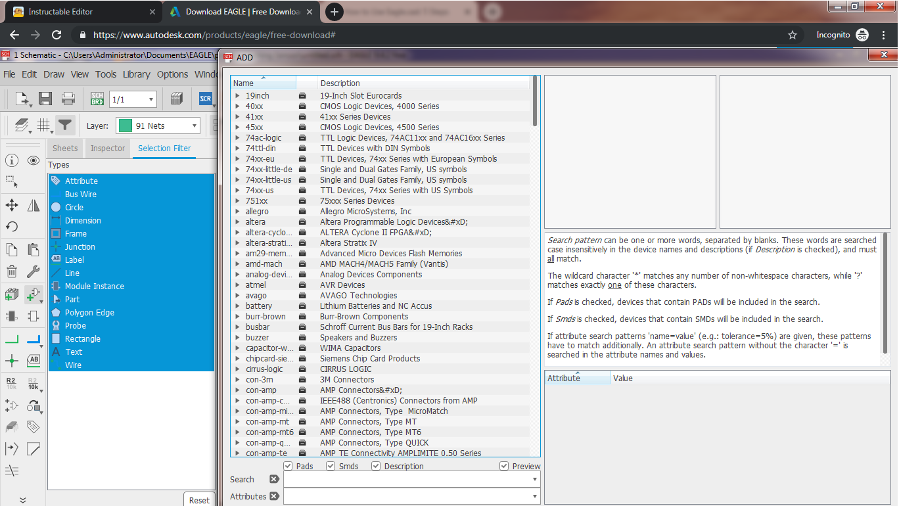The image size is (899, 506).
Task: Click the Print toolbar icon
Action: click(x=68, y=99)
